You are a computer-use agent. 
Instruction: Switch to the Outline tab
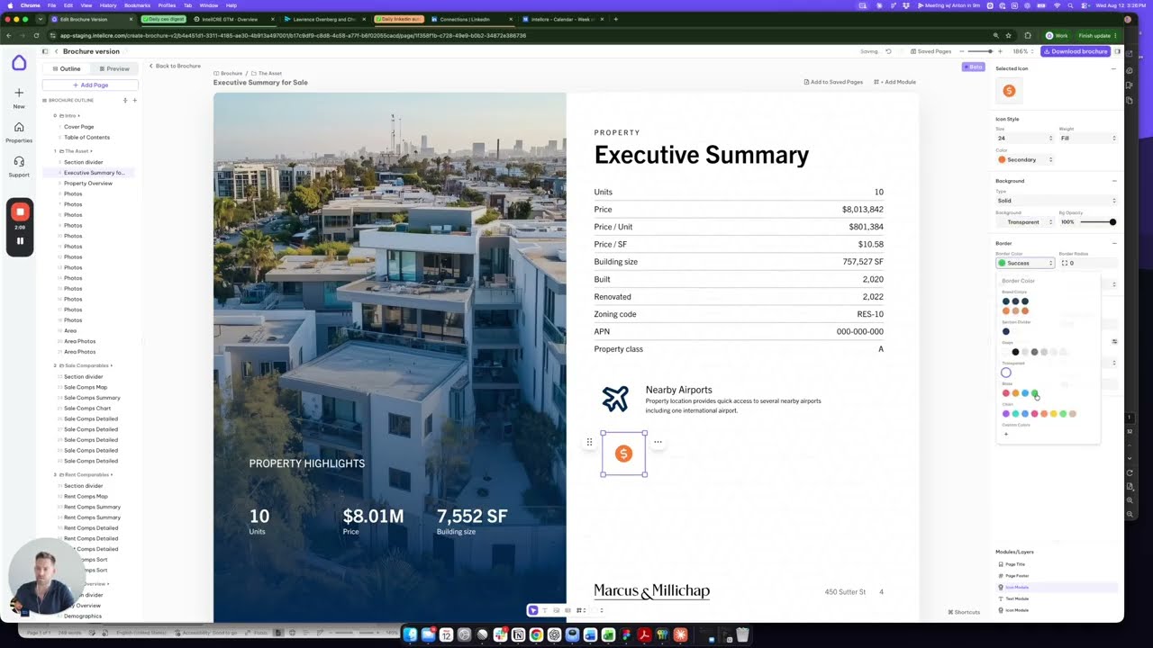[x=67, y=68]
